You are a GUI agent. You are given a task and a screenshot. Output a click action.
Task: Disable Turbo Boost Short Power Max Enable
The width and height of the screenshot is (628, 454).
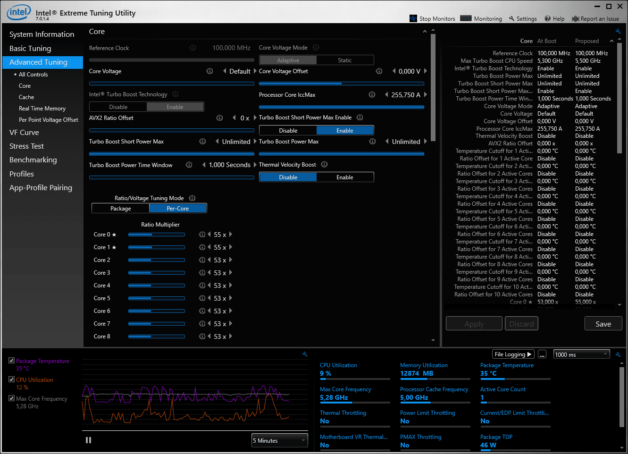[x=288, y=130]
